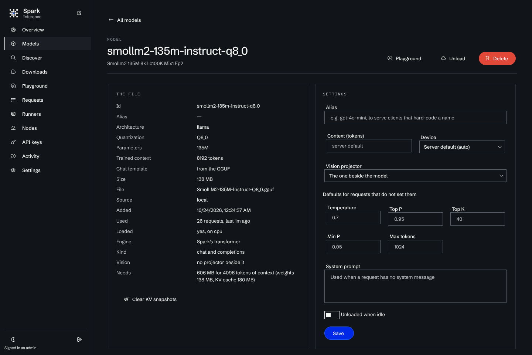Open the Device dropdown
532x355 pixels.
pos(462,147)
